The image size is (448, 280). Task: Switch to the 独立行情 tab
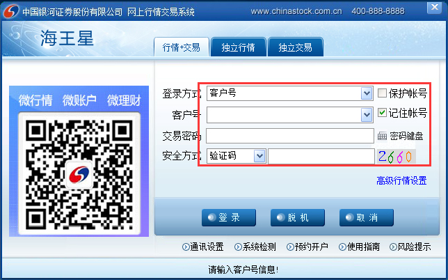pos(239,47)
